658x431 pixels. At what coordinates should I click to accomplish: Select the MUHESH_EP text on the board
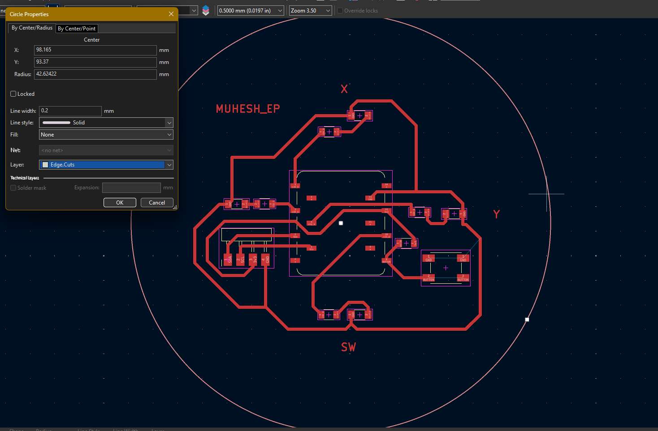248,109
